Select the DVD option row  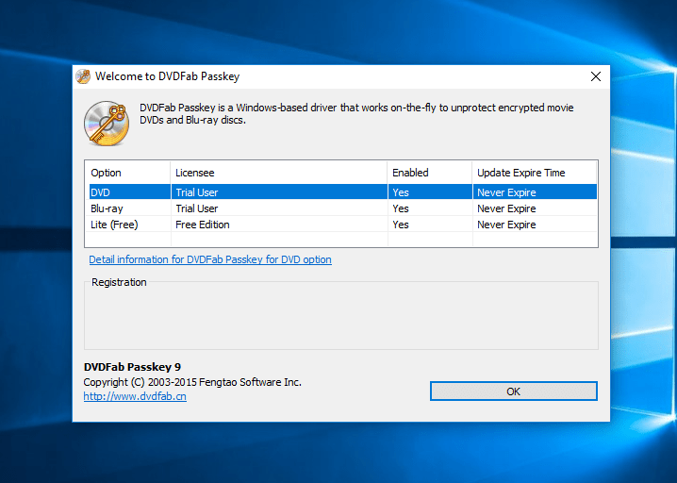(x=343, y=192)
